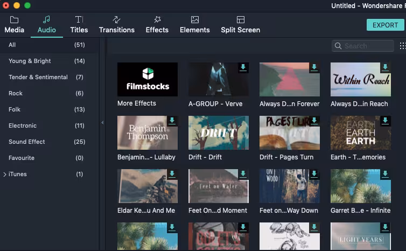Viewport: 406px width, 251px height.
Task: Click the Search input field
Action: pyautogui.click(x=363, y=46)
